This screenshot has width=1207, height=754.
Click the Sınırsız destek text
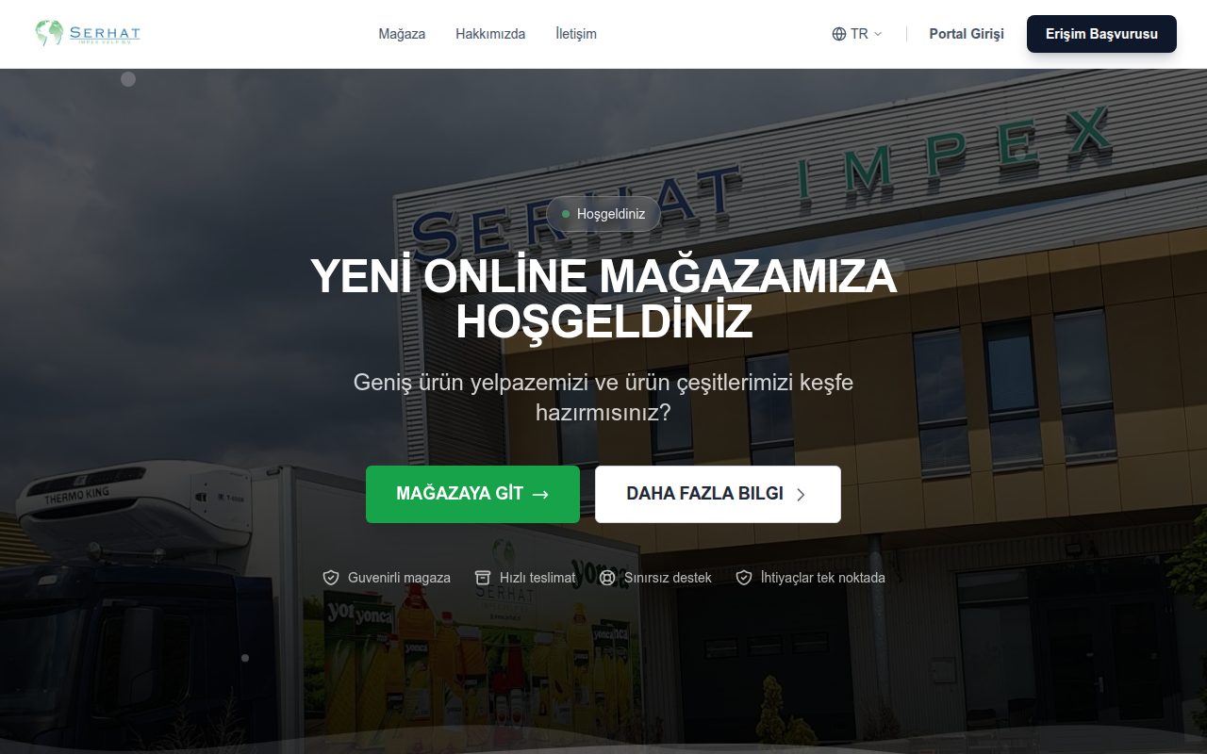point(668,578)
